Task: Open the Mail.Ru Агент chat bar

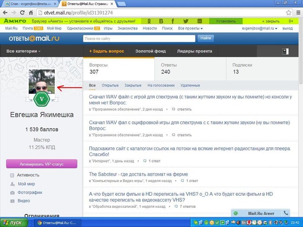Action: click(261, 213)
